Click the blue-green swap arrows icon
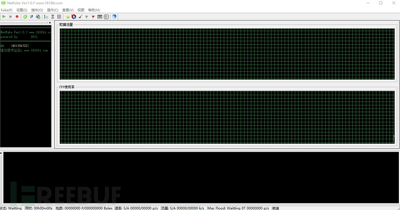Screen dimensions: 400x210 31,17
